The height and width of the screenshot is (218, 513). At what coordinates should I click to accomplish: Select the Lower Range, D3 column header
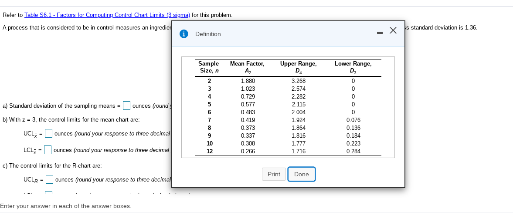pyautogui.click(x=353, y=67)
